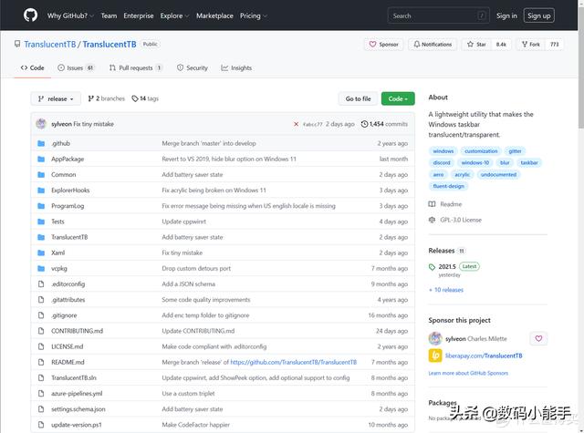Expand the Why GitHub? menu
This screenshot has width=584, height=433.
[x=70, y=15]
